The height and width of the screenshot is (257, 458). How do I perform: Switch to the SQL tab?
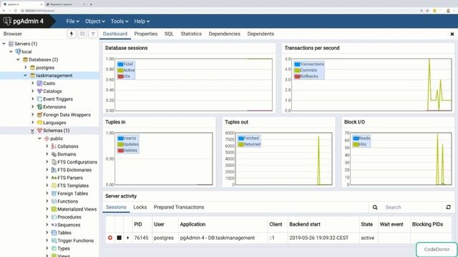tap(169, 34)
